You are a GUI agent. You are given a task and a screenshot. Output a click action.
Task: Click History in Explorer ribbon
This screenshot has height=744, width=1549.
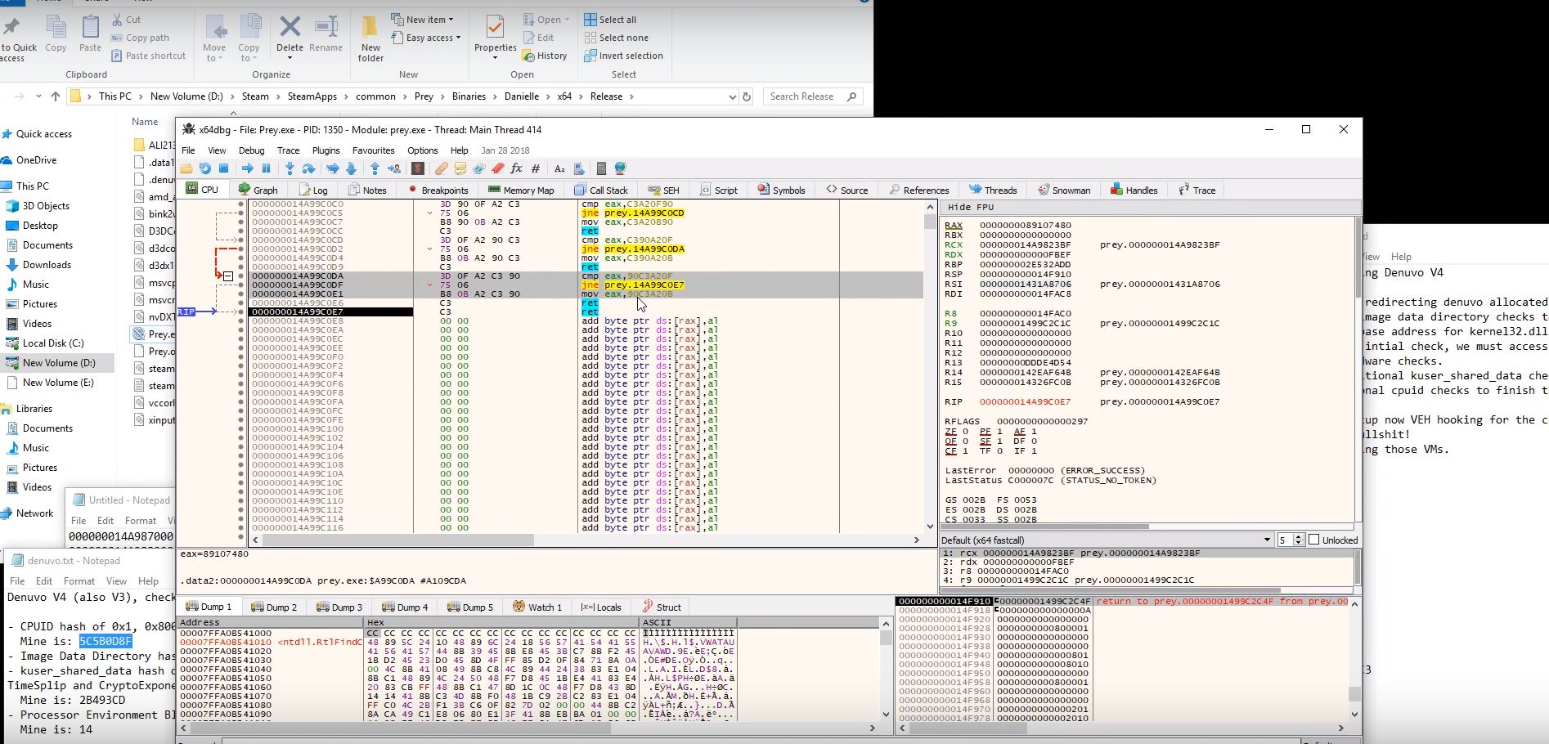coord(544,56)
